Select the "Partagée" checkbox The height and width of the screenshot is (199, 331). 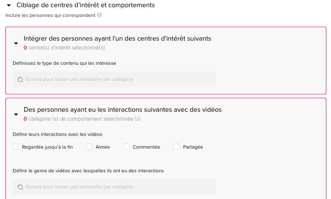tap(177, 147)
